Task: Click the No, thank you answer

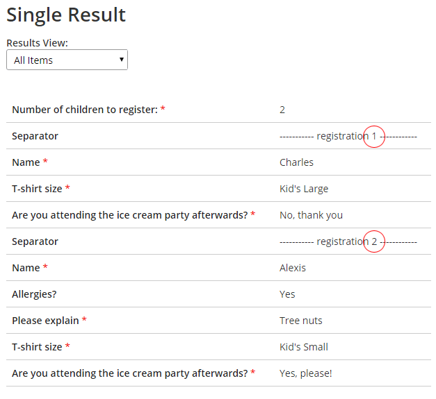Action: [311, 215]
